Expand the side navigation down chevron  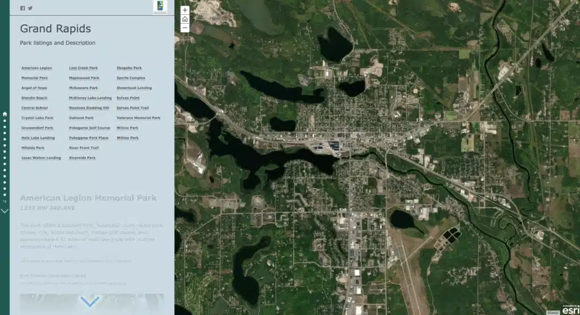5,211
